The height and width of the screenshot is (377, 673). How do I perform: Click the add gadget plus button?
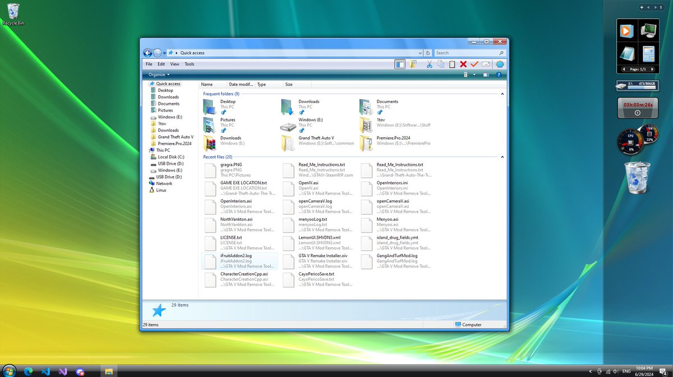point(642,7)
